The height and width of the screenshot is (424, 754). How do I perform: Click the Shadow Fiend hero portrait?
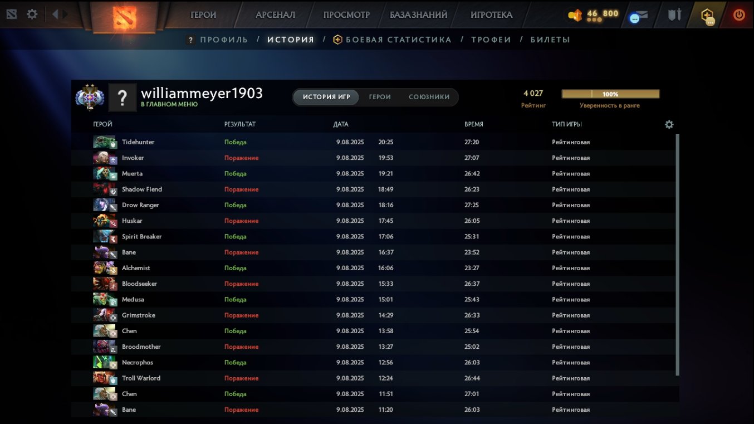[x=104, y=189]
